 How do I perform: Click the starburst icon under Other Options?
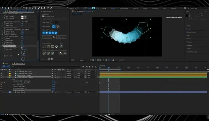(x=65, y=53)
